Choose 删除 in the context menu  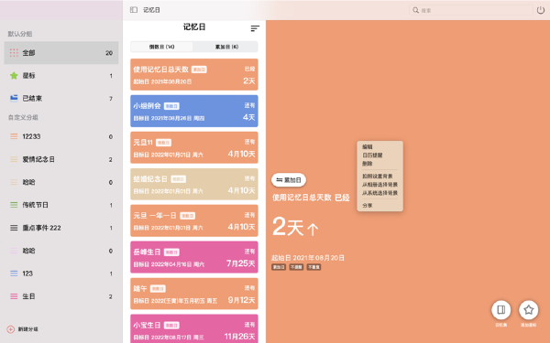coord(368,164)
